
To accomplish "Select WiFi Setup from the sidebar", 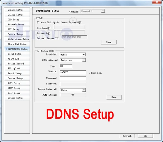I will tap(17, 83).
